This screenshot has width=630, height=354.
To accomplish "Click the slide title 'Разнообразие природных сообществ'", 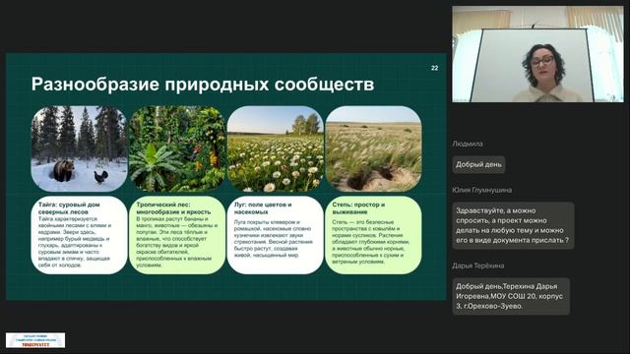I will (203, 85).
